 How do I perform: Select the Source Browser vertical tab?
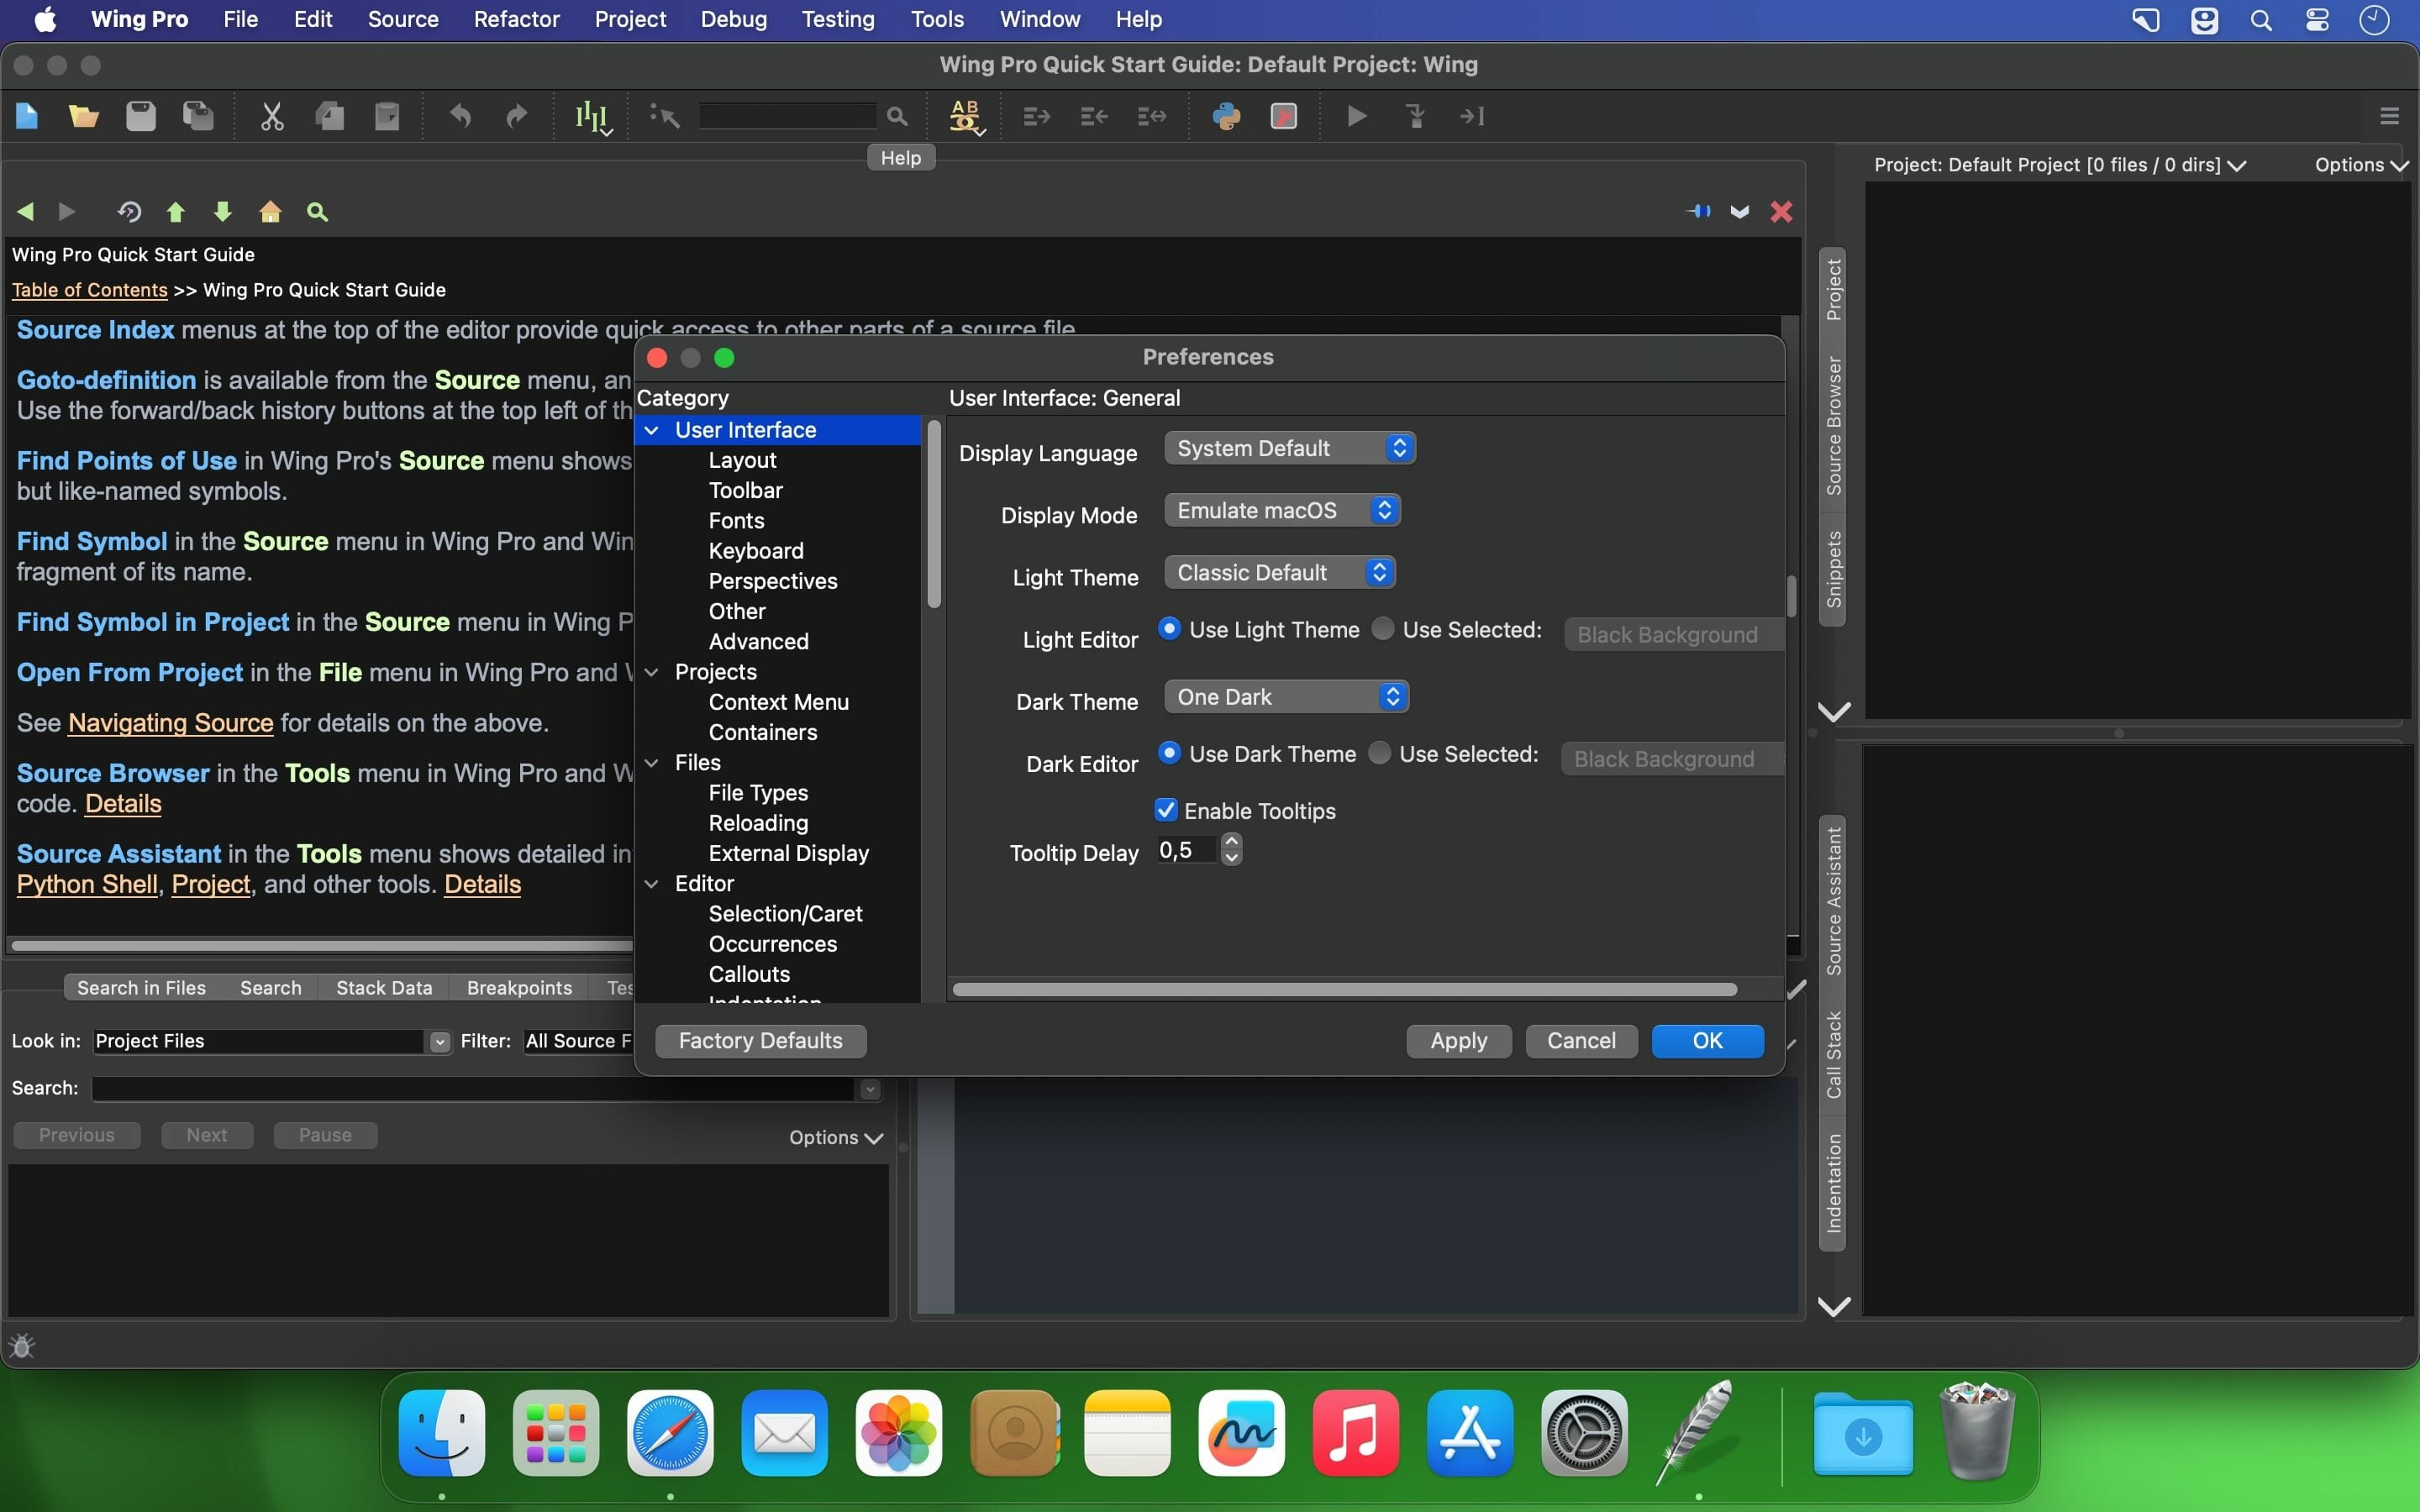1833,426
